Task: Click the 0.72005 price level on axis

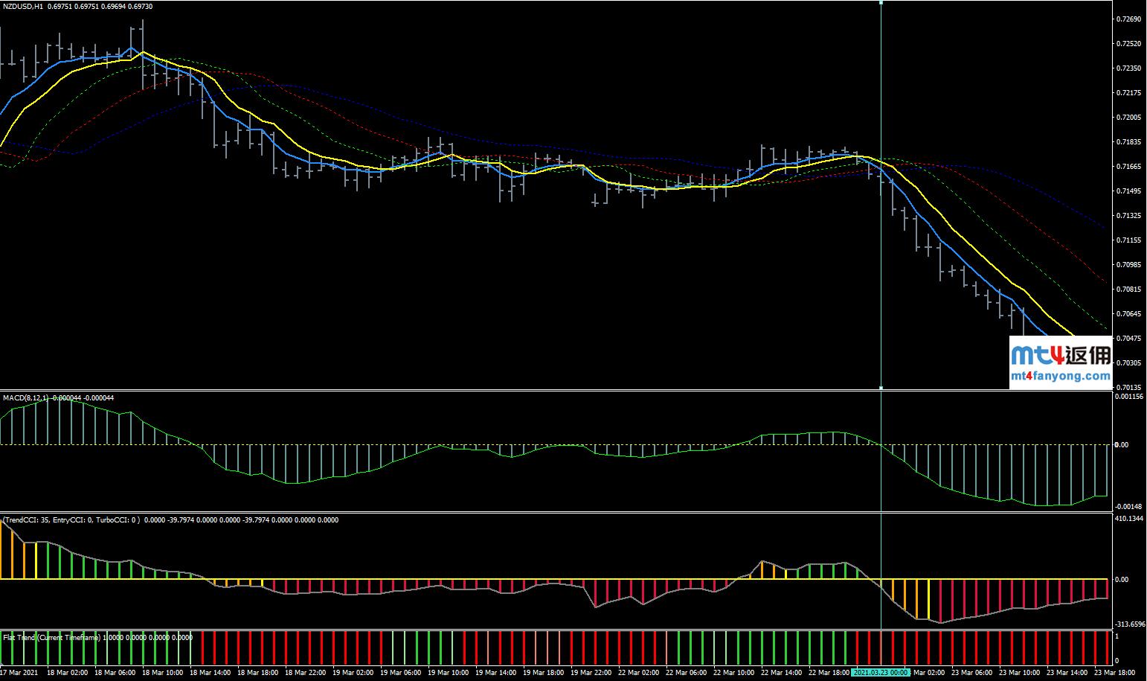Action: 1128,118
